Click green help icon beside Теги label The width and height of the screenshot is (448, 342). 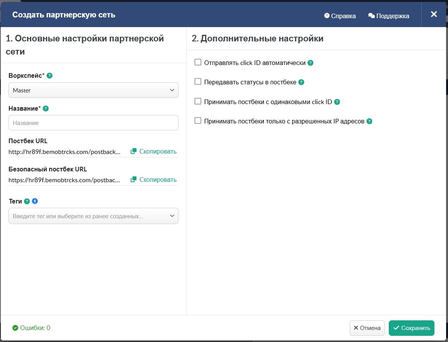click(x=27, y=201)
